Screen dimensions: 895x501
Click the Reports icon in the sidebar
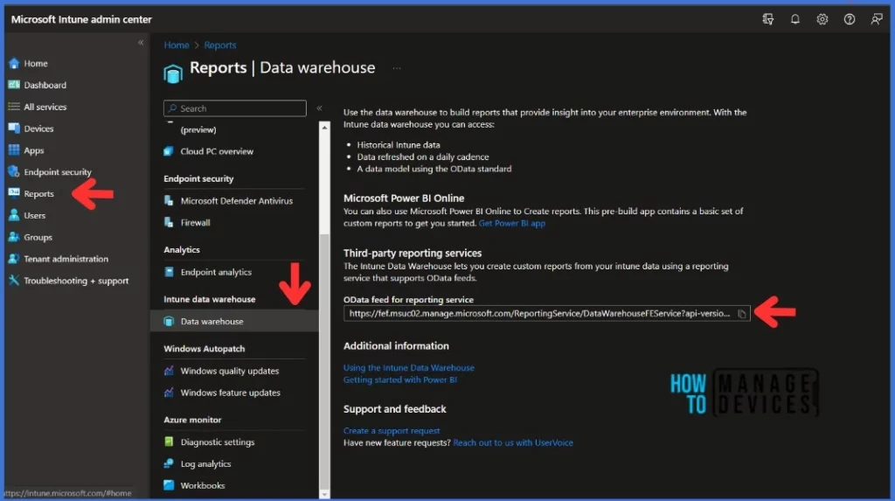point(14,193)
